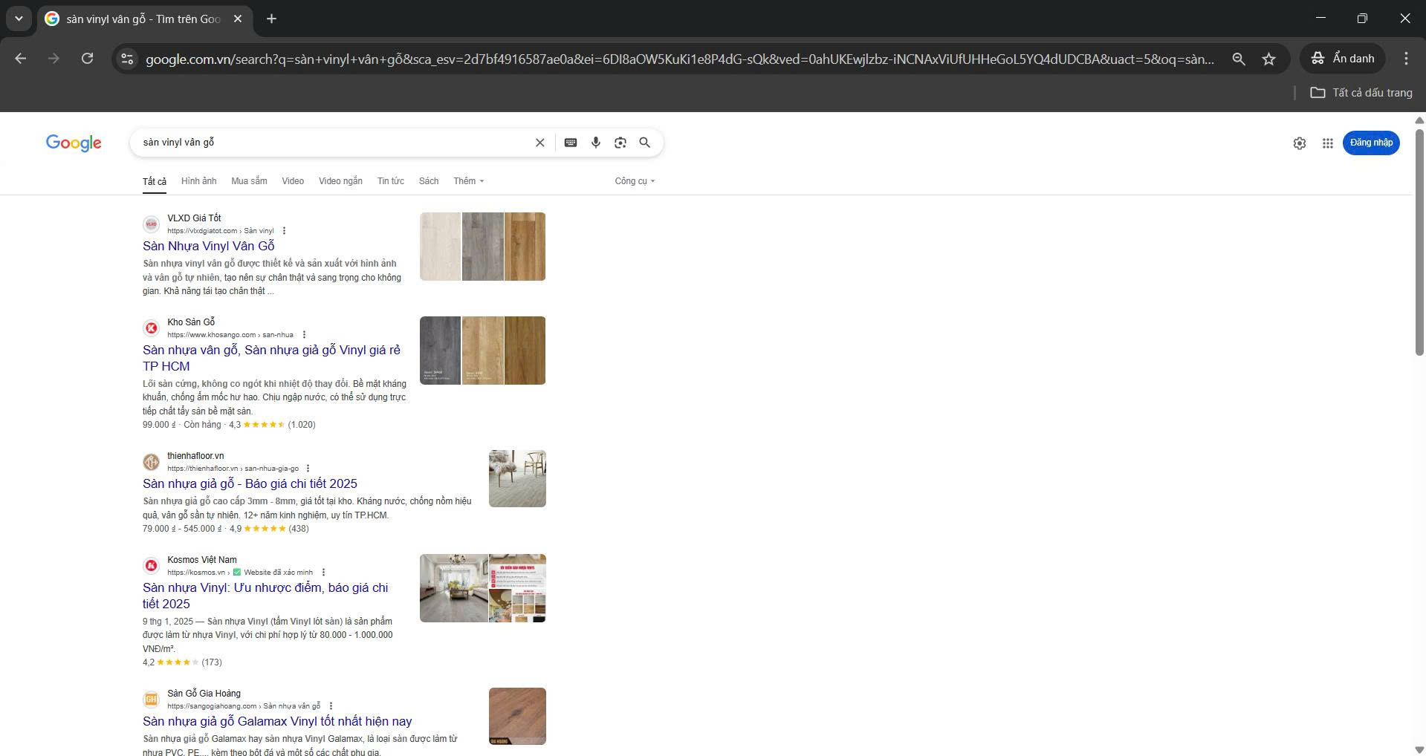The height and width of the screenshot is (756, 1426).
Task: Open Google quick settings gear
Action: pos(1299,143)
